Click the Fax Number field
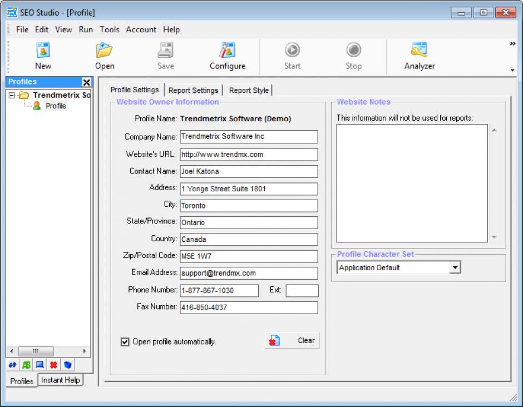Viewport: 523px width, 407px height. coord(249,307)
